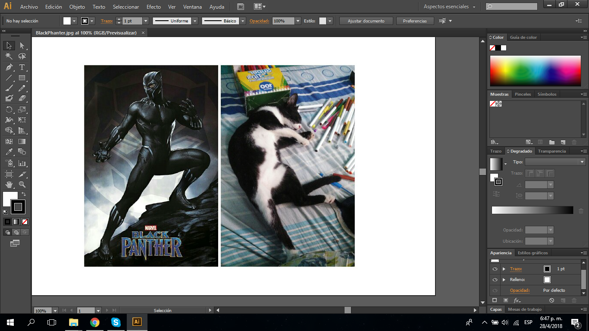Open the Opacidad percentage dropdown
The width and height of the screenshot is (589, 331).
pyautogui.click(x=298, y=21)
